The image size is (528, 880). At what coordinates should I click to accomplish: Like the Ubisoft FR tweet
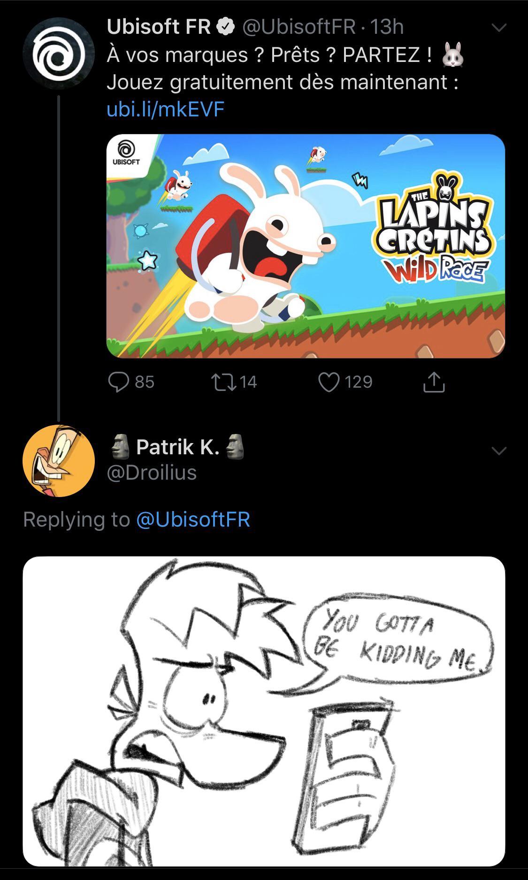click(x=329, y=382)
